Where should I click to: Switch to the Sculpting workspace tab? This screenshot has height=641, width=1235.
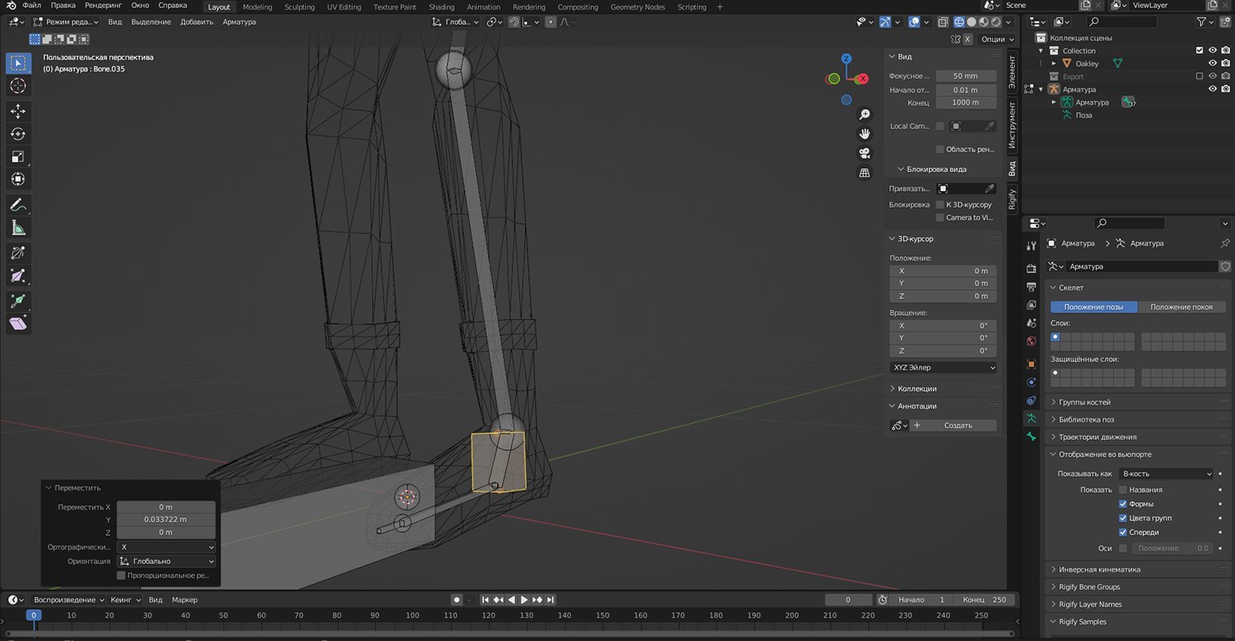click(299, 7)
